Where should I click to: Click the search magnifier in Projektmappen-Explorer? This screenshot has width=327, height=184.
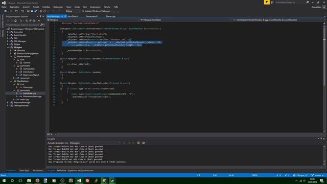[41, 25]
